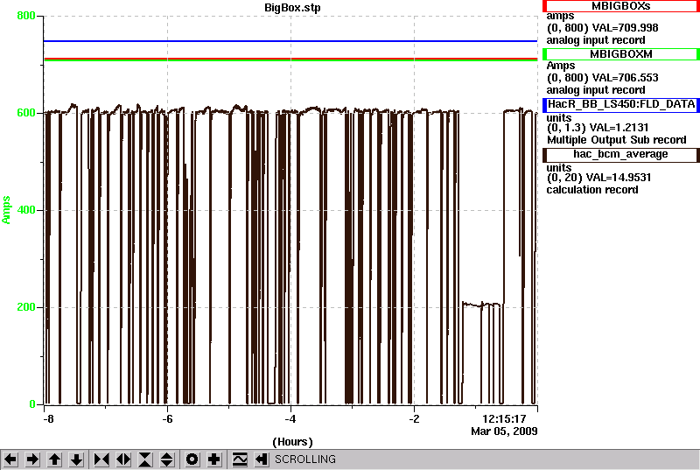Pan the graph down with the down arrow button
Viewport: 700px width, 470px height.
[x=76, y=459]
